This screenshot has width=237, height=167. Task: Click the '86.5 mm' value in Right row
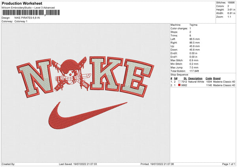pos(194,43)
